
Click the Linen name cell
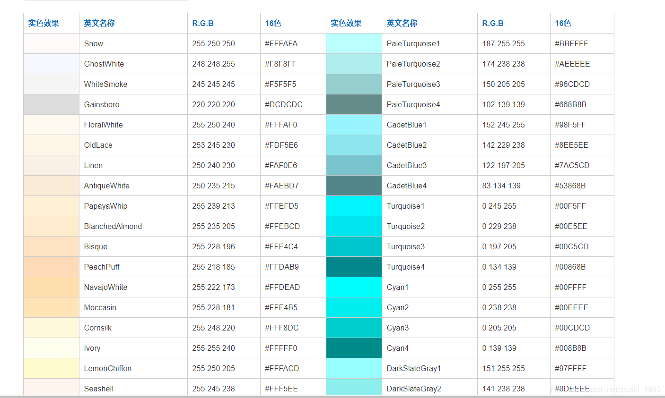[x=133, y=165]
